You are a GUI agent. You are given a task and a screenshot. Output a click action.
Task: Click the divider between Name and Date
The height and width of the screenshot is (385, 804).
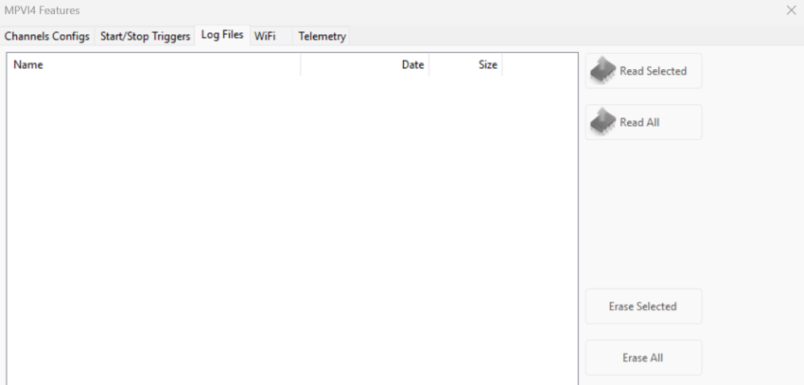click(300, 65)
